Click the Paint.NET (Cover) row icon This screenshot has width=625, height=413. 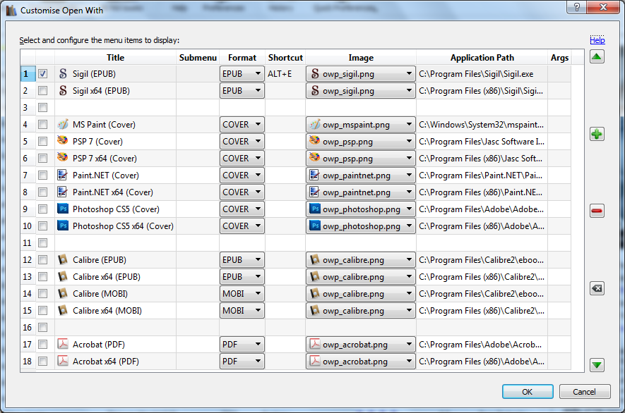tap(63, 175)
